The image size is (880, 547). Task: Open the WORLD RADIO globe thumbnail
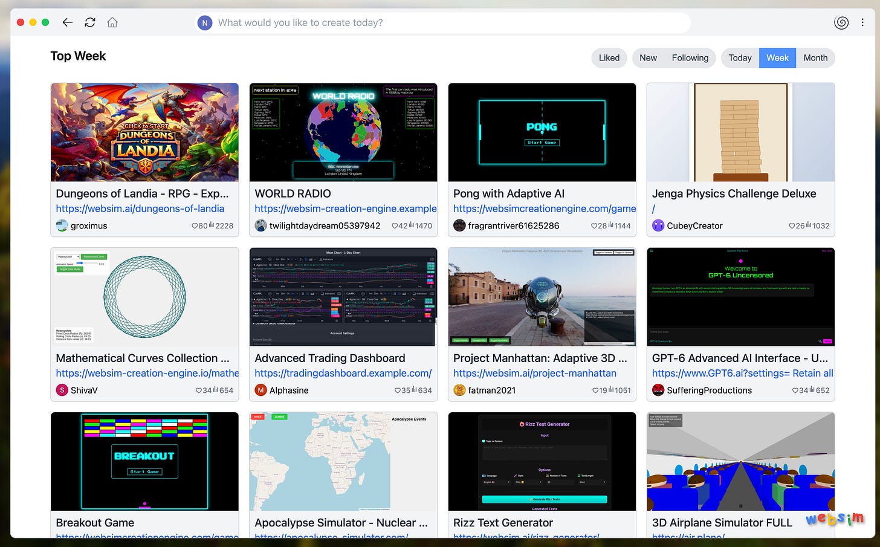click(343, 132)
